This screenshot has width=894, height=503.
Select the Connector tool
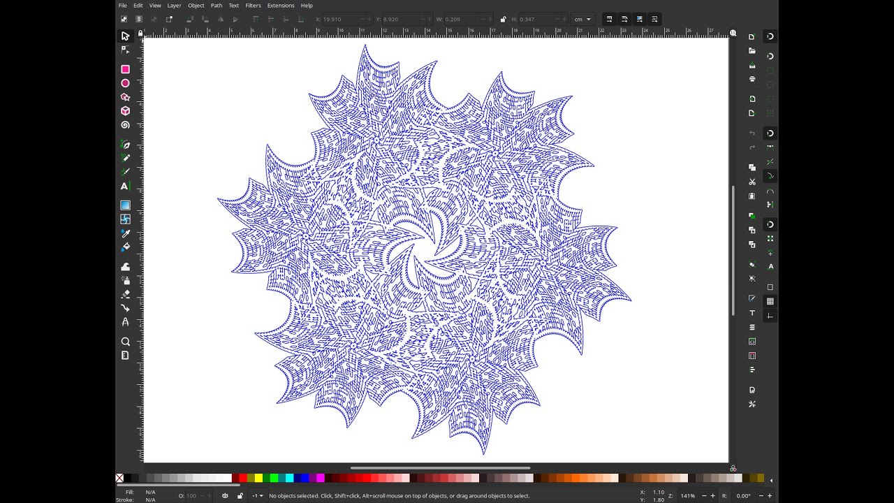click(125, 308)
